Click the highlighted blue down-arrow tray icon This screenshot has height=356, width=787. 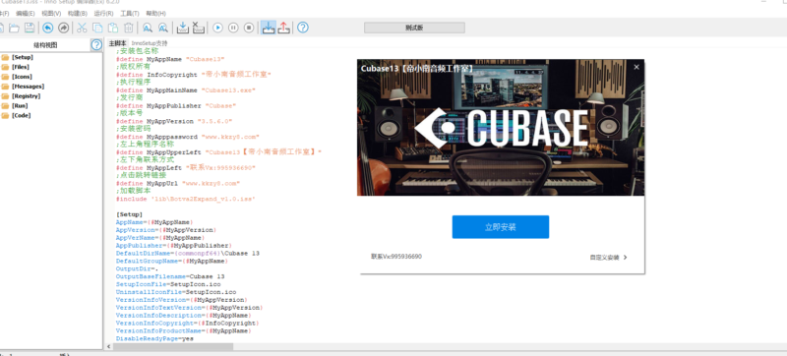pos(268,28)
